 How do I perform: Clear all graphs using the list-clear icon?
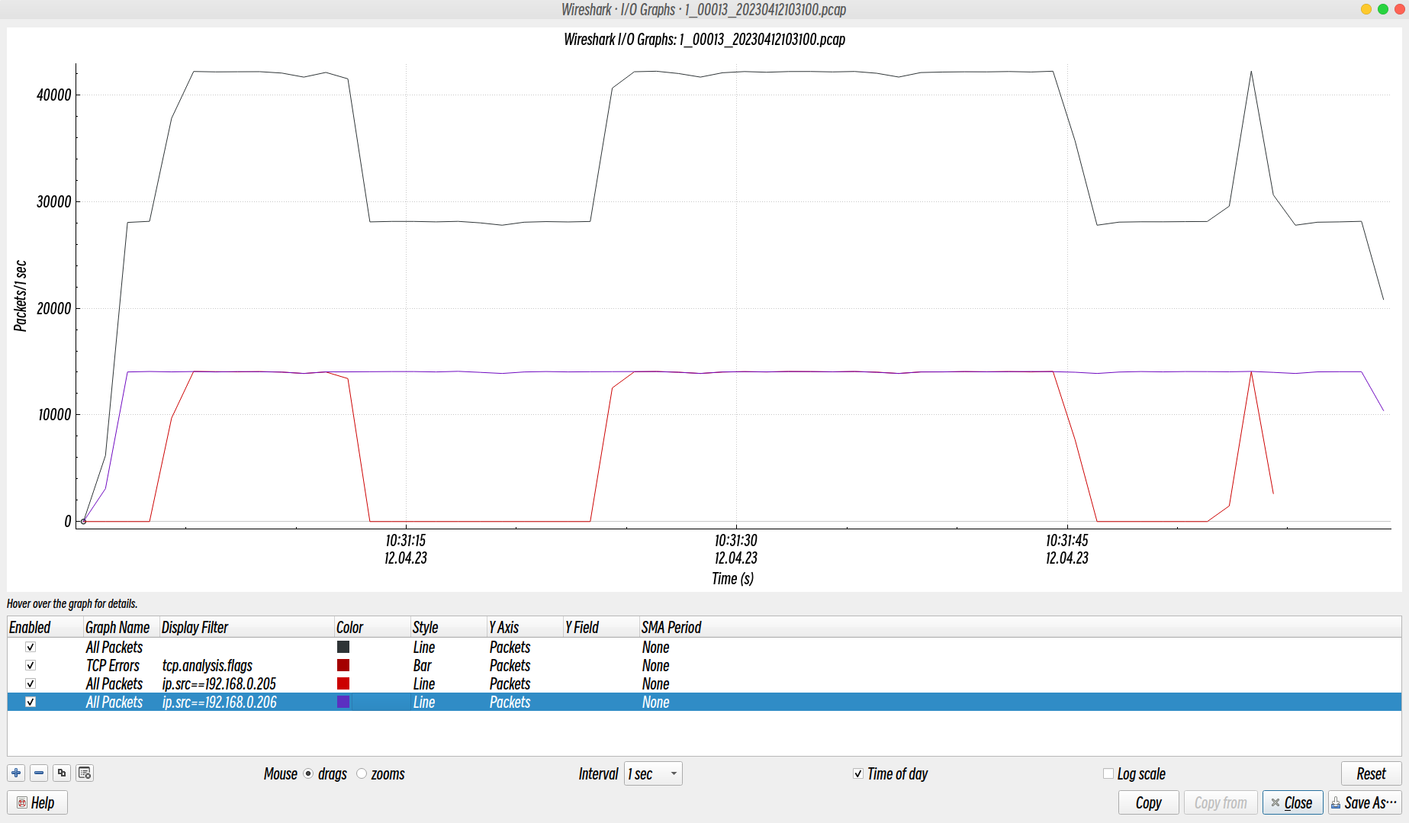pos(85,773)
